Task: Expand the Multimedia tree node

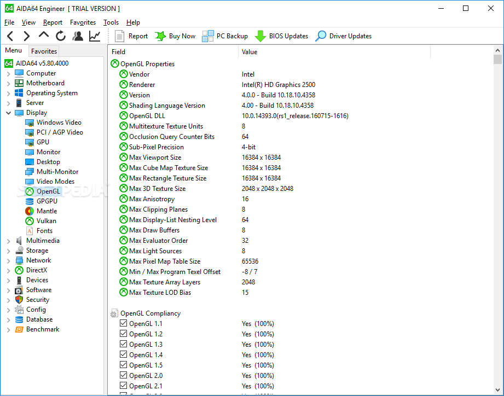Action: (x=9, y=241)
